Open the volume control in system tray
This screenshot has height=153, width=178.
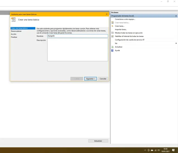click(x=159, y=150)
